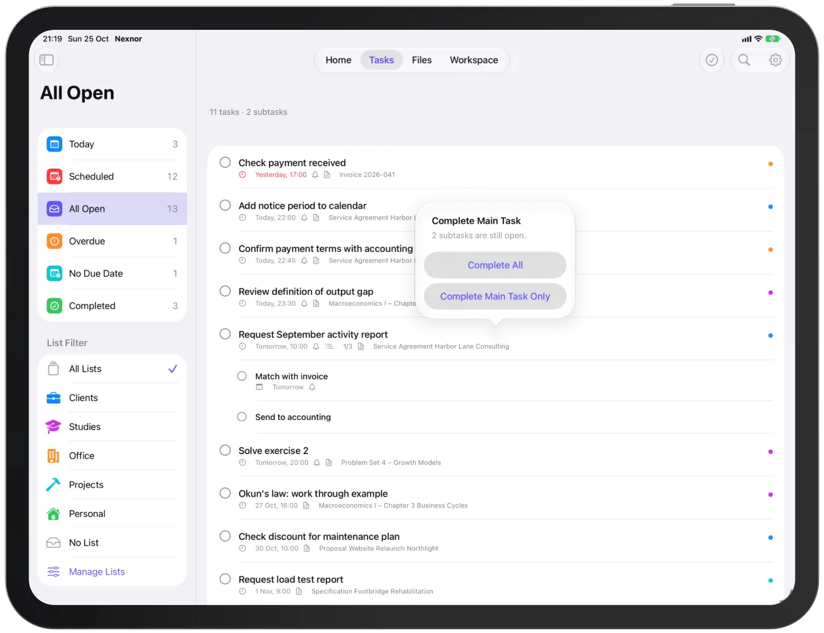Complete the Send to accounting subtask
Image resolution: width=824 pixels, height=633 pixels.
point(242,417)
